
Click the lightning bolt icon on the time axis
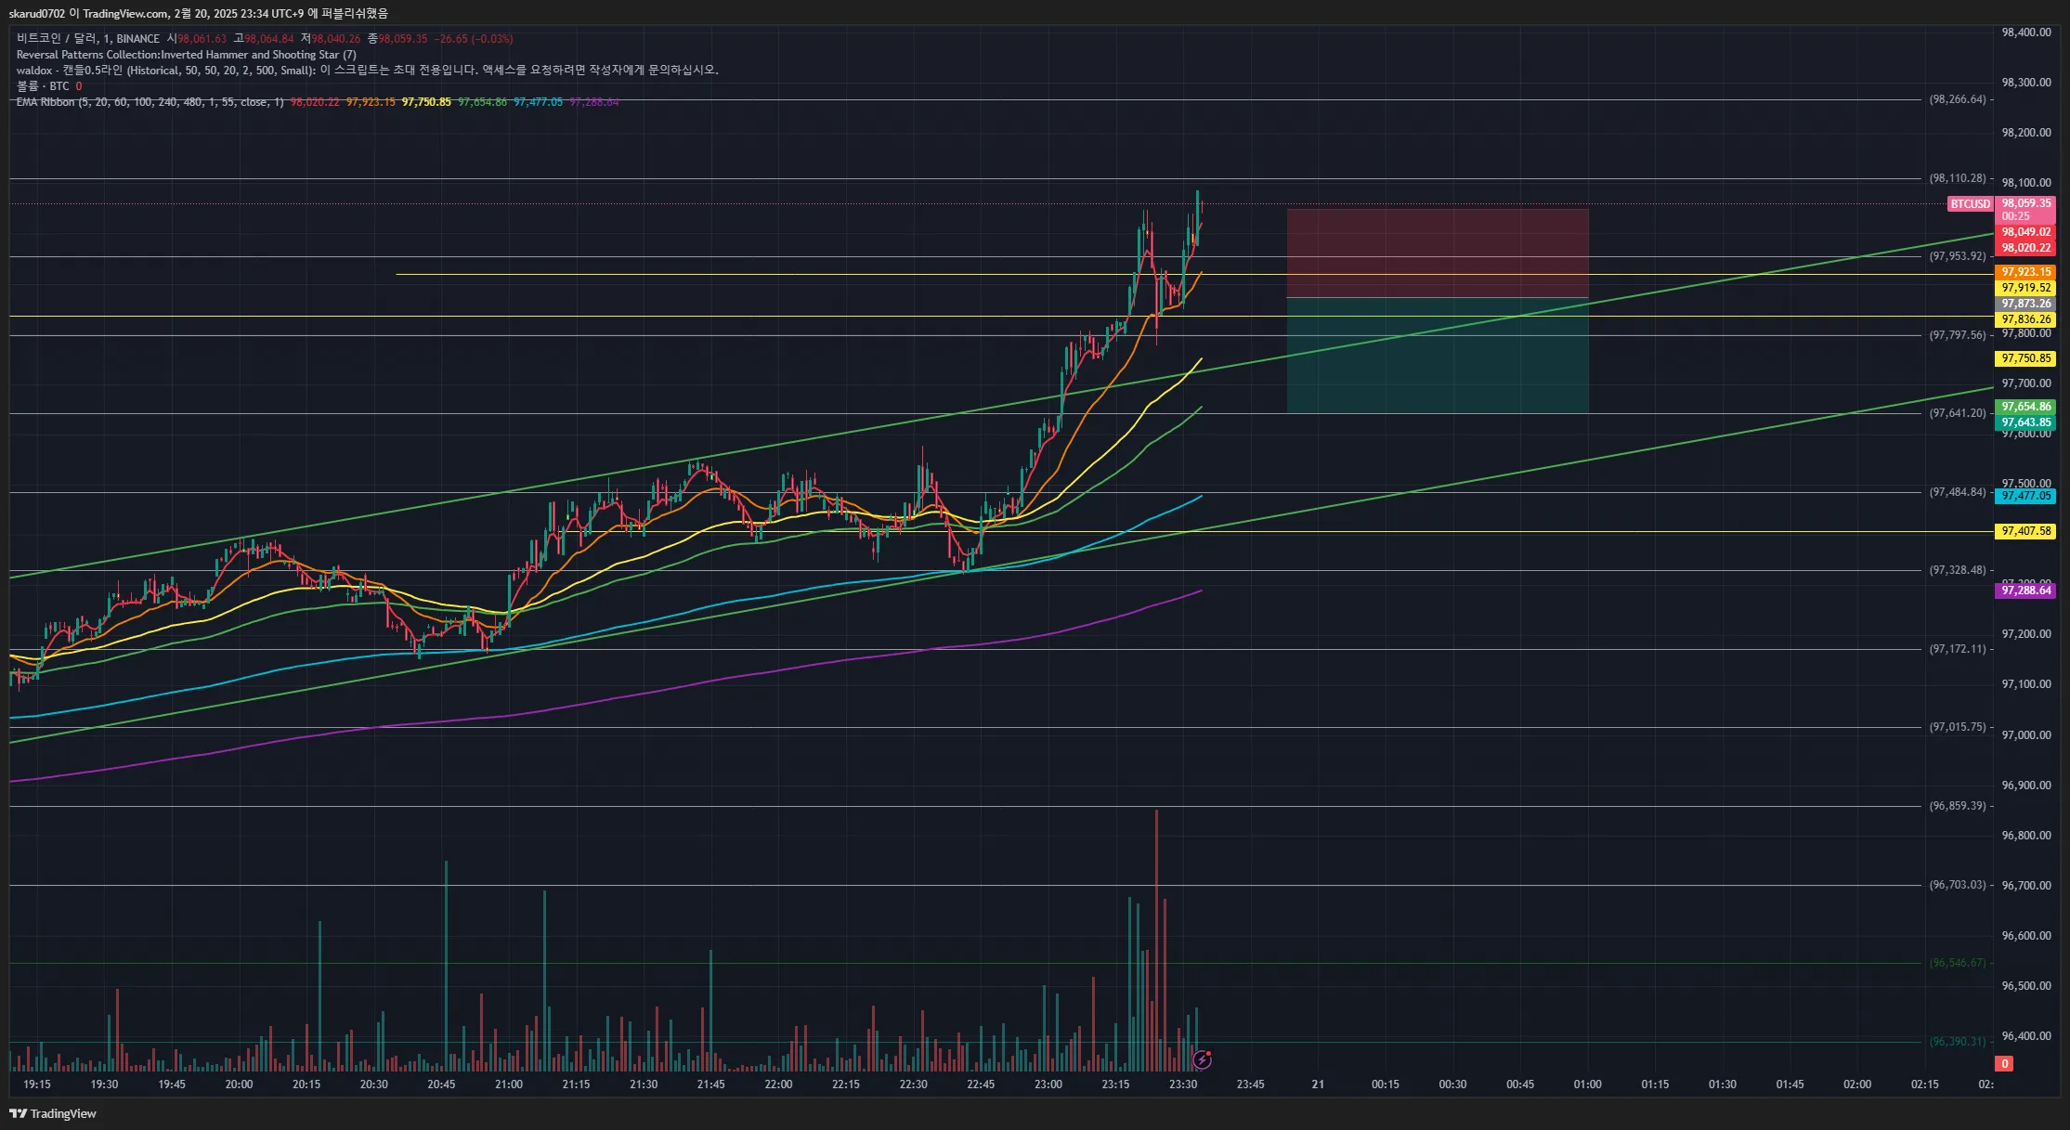click(1202, 1059)
